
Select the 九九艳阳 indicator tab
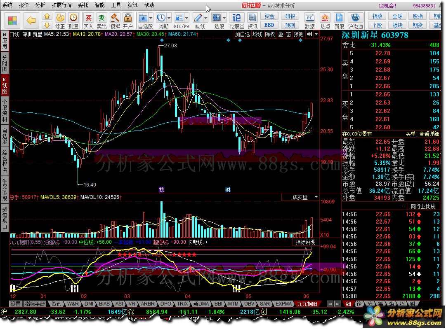coord(307,304)
